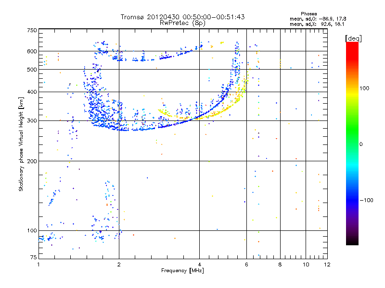The height and width of the screenshot is (288, 385).
Task: Click the x-axis label '8'
Action: coord(280,264)
